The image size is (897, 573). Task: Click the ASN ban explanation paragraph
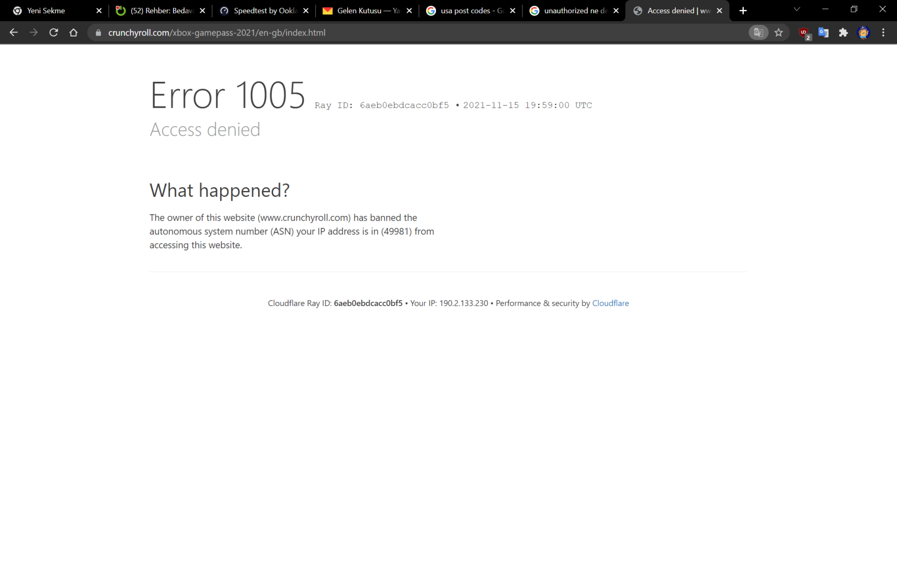pos(292,231)
